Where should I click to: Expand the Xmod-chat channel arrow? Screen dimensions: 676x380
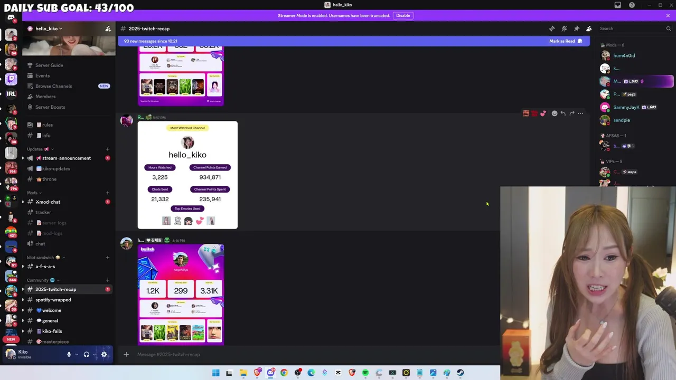[x=23, y=202]
